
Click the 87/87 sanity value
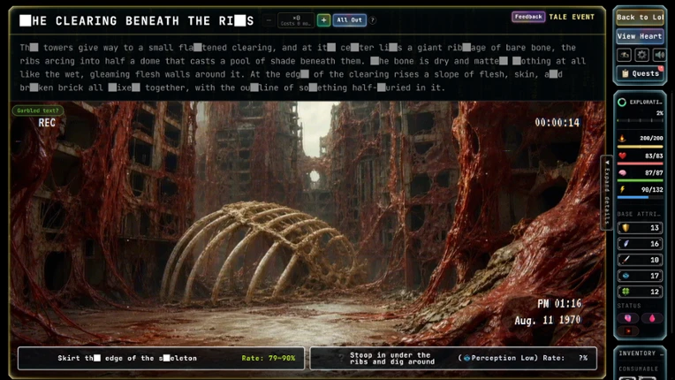pyautogui.click(x=654, y=172)
